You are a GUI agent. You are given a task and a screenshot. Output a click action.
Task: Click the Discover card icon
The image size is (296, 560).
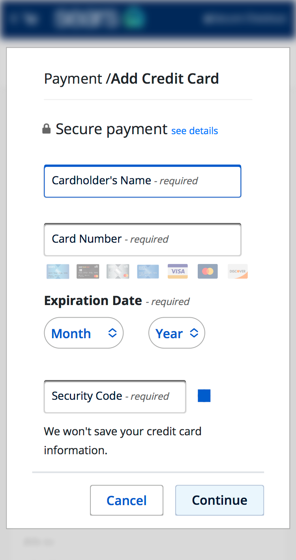[238, 271]
